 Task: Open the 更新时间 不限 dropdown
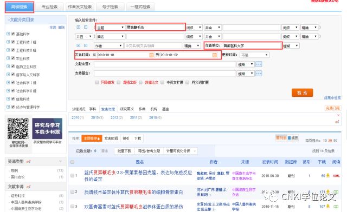(254, 55)
